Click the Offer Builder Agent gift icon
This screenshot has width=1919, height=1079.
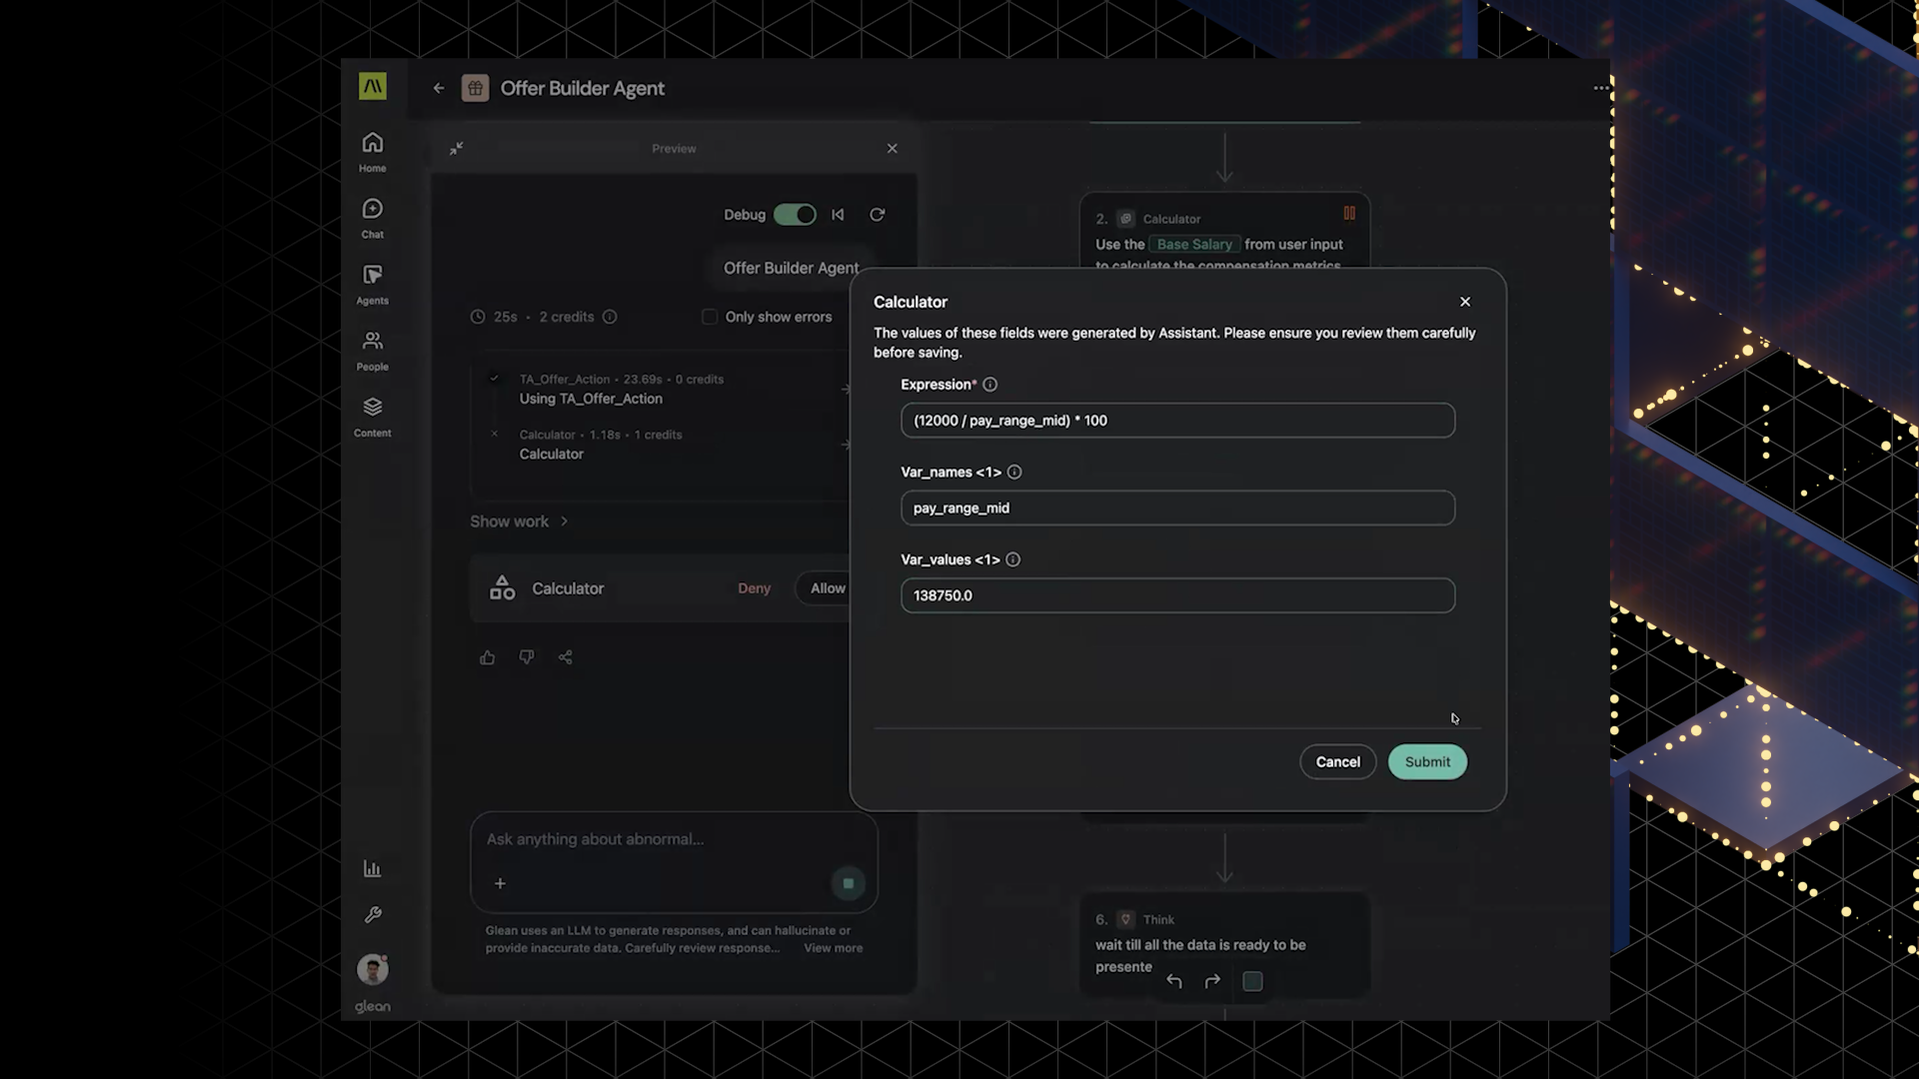475,88
